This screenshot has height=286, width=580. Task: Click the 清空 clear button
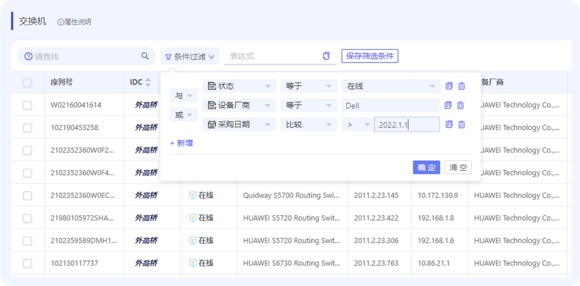point(458,167)
